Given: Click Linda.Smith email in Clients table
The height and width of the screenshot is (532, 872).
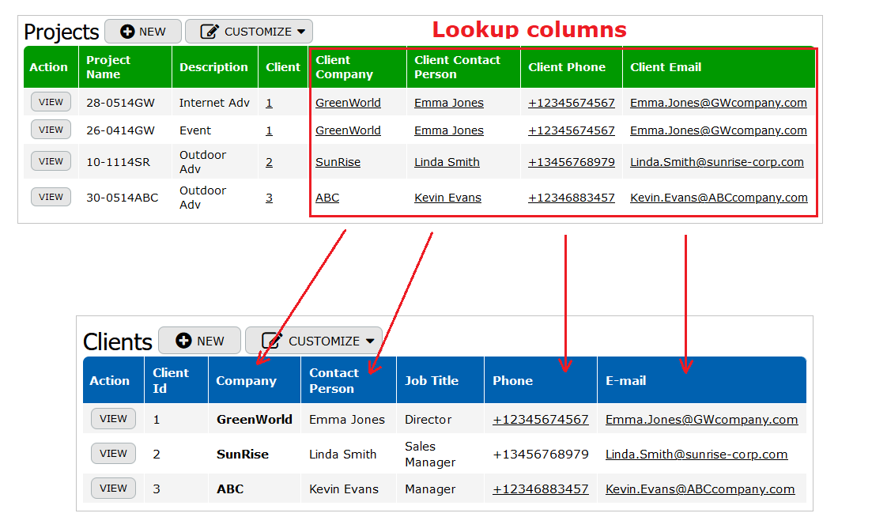Looking at the screenshot, I should [696, 455].
